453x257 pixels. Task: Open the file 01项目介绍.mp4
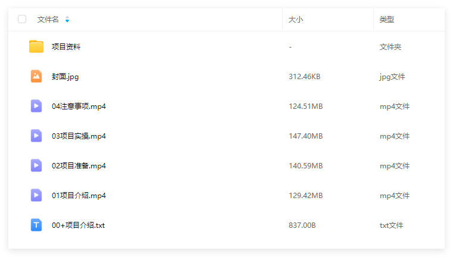(79, 196)
